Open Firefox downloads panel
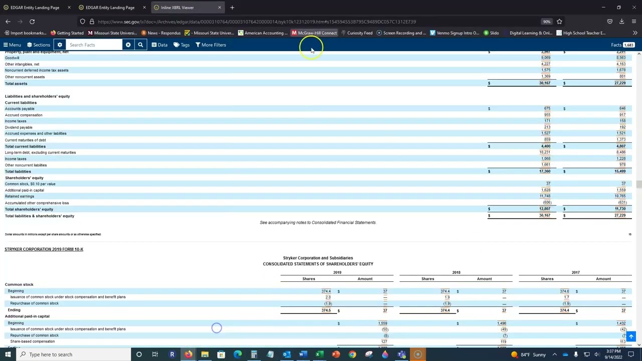The width and height of the screenshot is (642, 361). [621, 22]
